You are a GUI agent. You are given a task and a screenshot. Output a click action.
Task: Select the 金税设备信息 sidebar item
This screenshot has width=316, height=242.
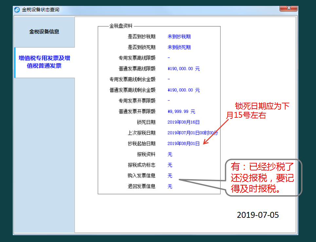[x=44, y=31]
